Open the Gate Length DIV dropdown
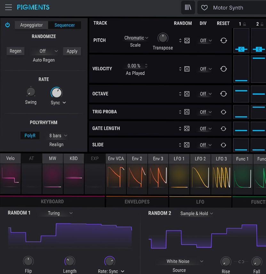The width and height of the screenshot is (266, 274). tap(206, 129)
